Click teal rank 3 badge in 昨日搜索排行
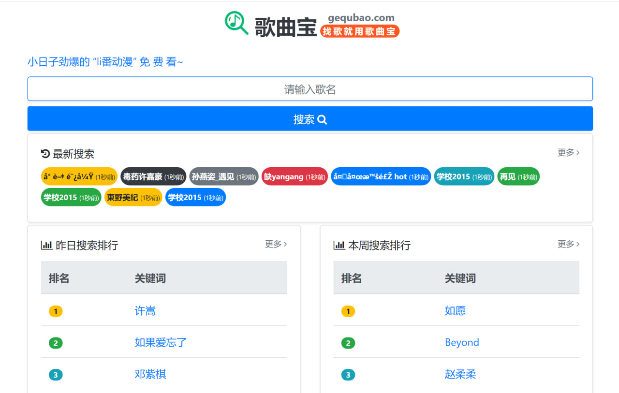Screen dimensions: 619x393 (56, 375)
